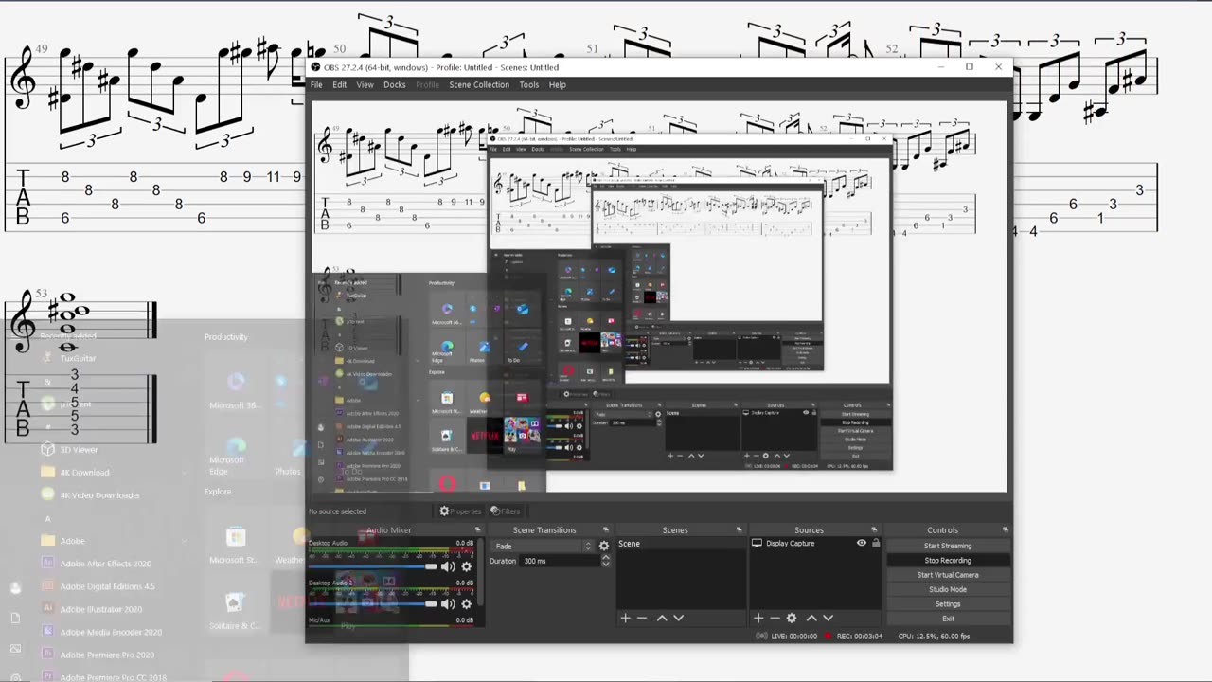Click the 4K Video Downloader app icon
This screenshot has width=1212, height=682.
(x=48, y=494)
